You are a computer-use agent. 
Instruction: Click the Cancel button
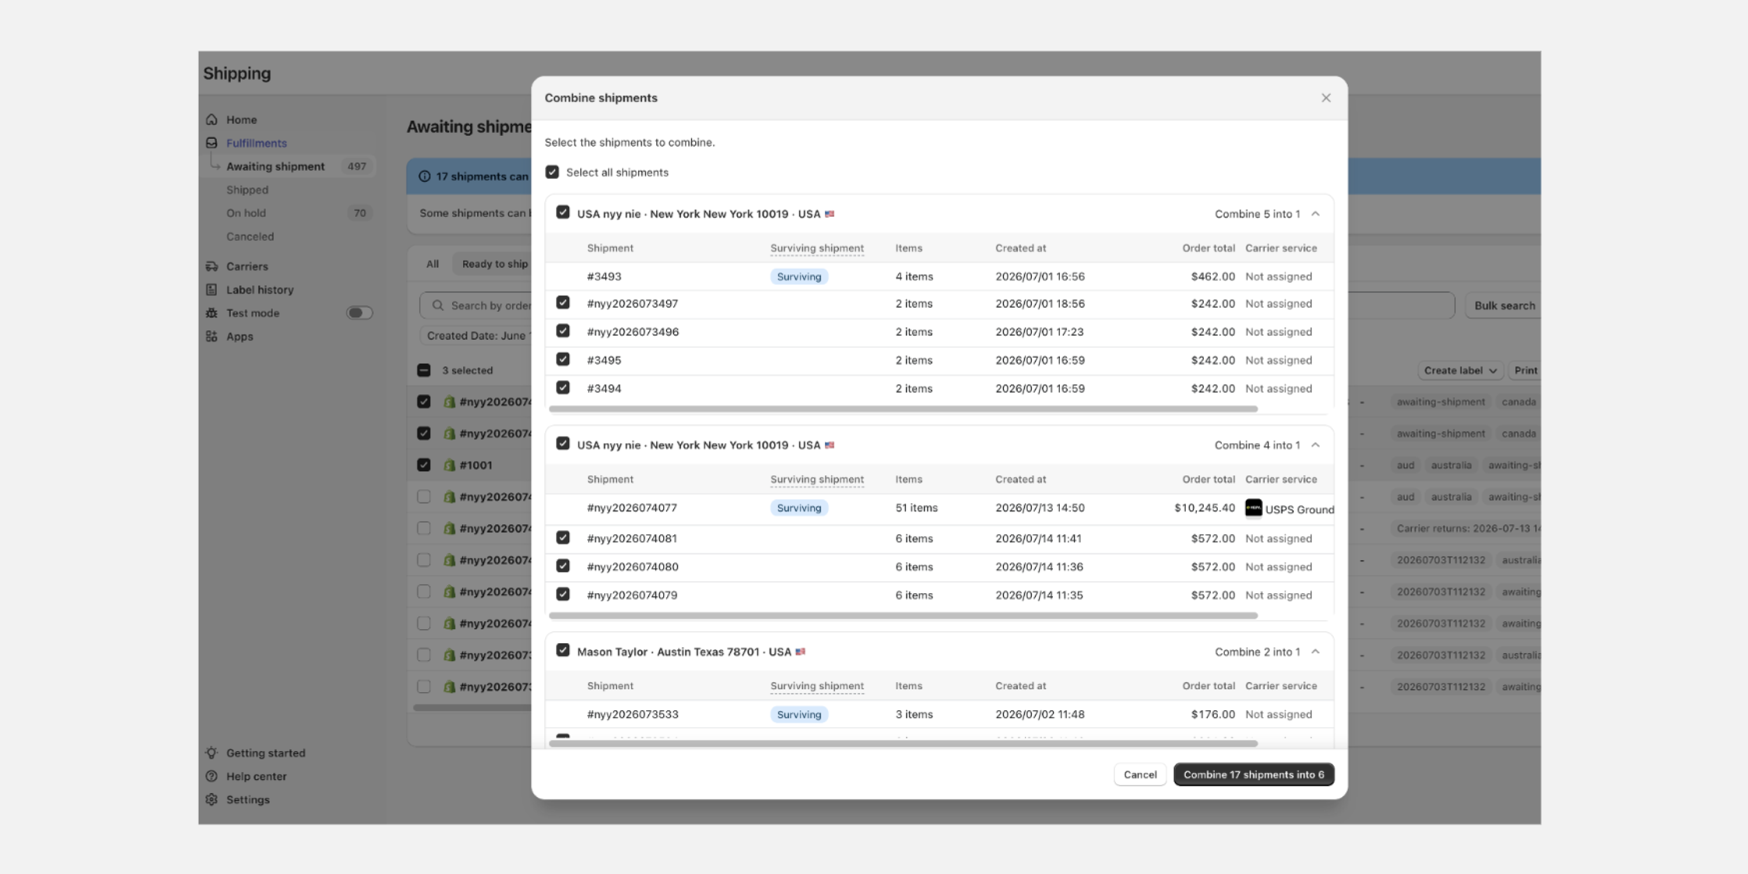tap(1139, 774)
